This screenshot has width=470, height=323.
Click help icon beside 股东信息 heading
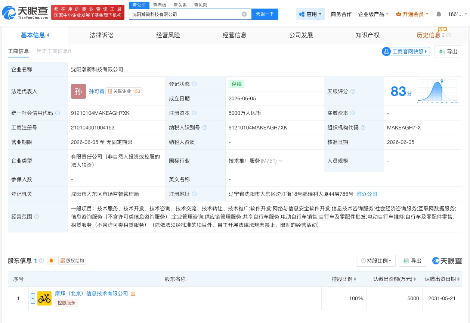(41, 261)
